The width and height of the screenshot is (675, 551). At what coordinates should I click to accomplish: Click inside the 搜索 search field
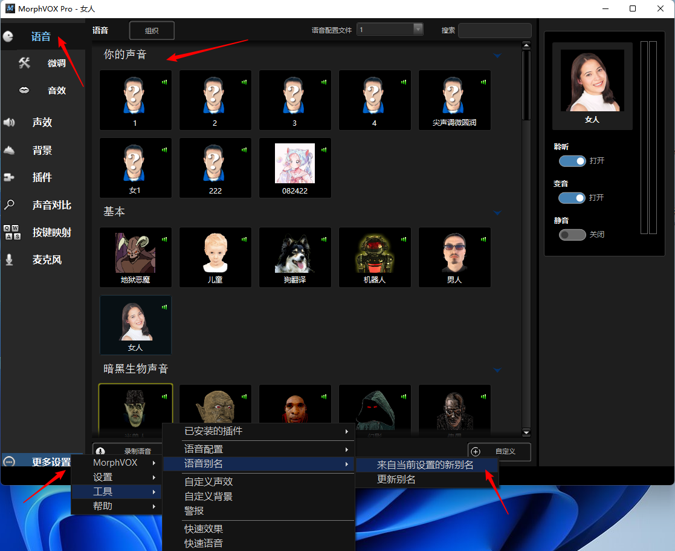[x=494, y=30]
